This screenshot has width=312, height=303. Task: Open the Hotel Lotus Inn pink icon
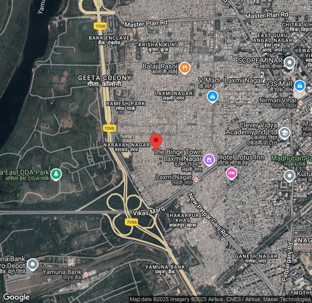coord(232,173)
